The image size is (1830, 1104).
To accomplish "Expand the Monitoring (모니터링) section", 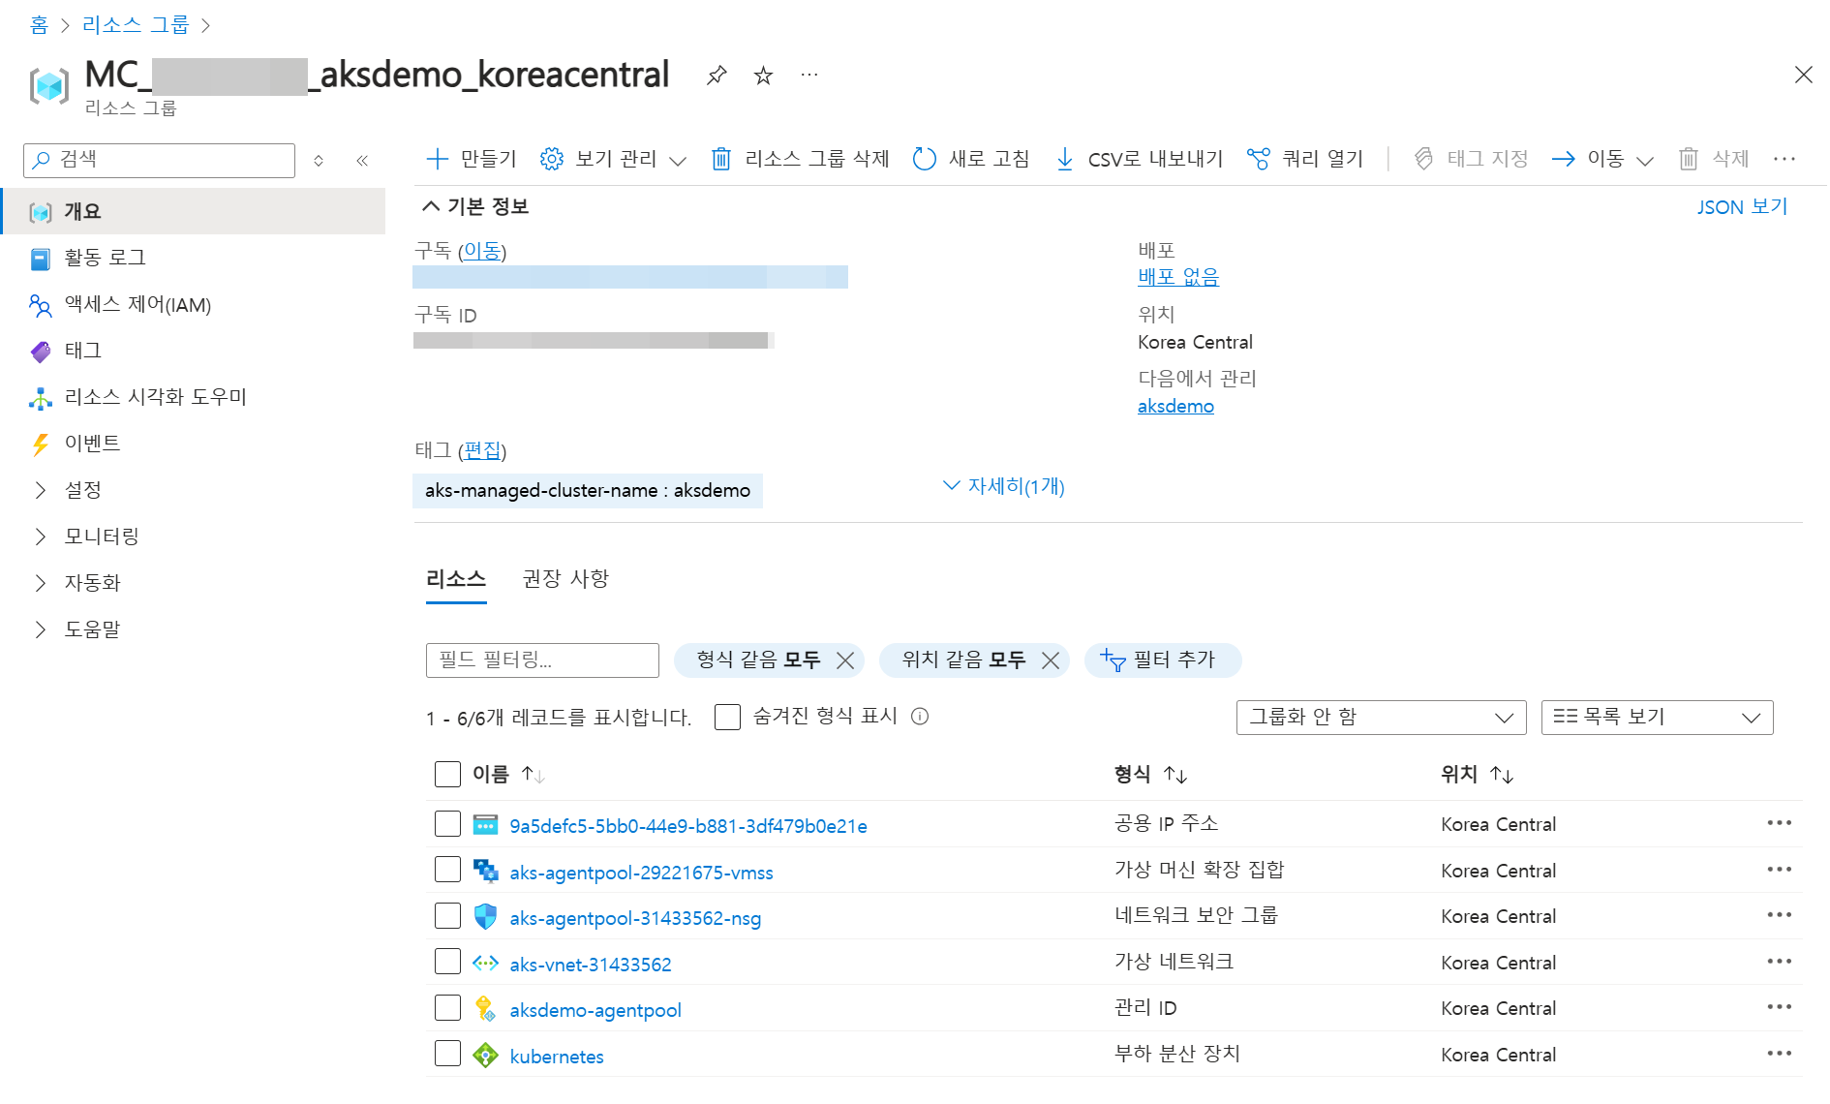I will click(x=194, y=537).
